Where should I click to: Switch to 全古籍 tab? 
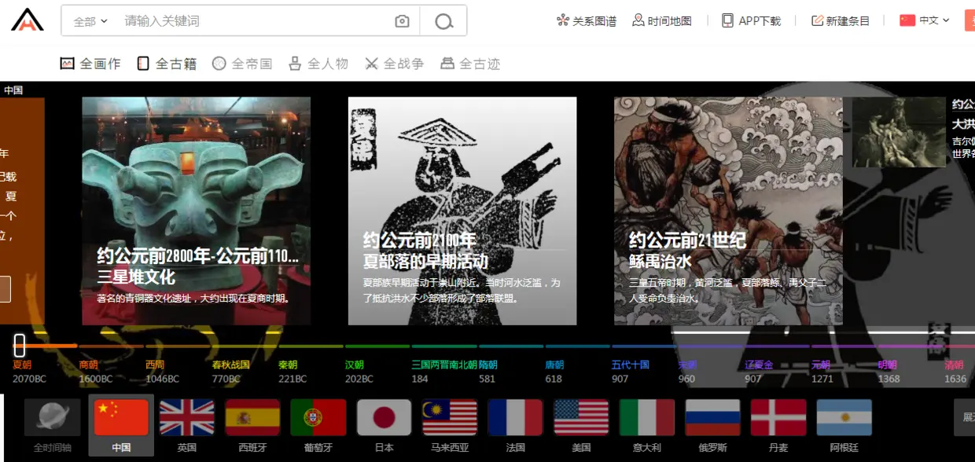[x=167, y=64]
